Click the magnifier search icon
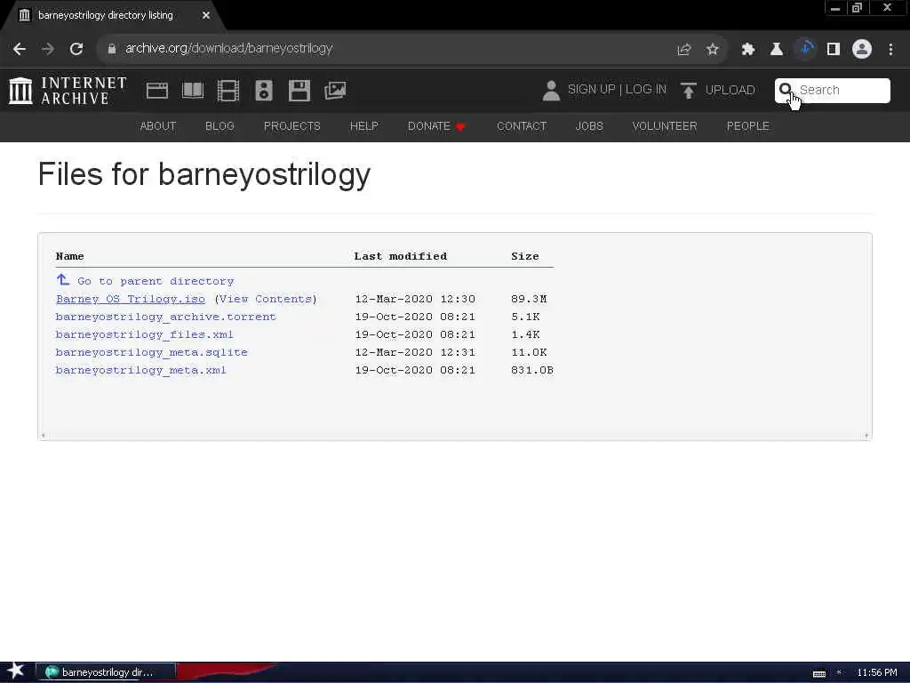This screenshot has height=683, width=910. coord(786,90)
